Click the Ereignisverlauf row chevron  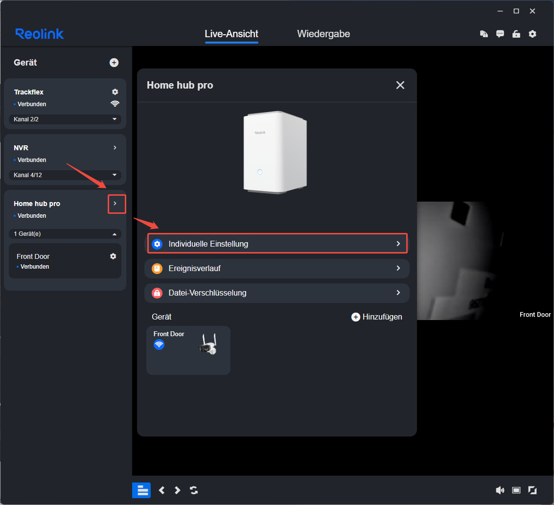click(398, 268)
